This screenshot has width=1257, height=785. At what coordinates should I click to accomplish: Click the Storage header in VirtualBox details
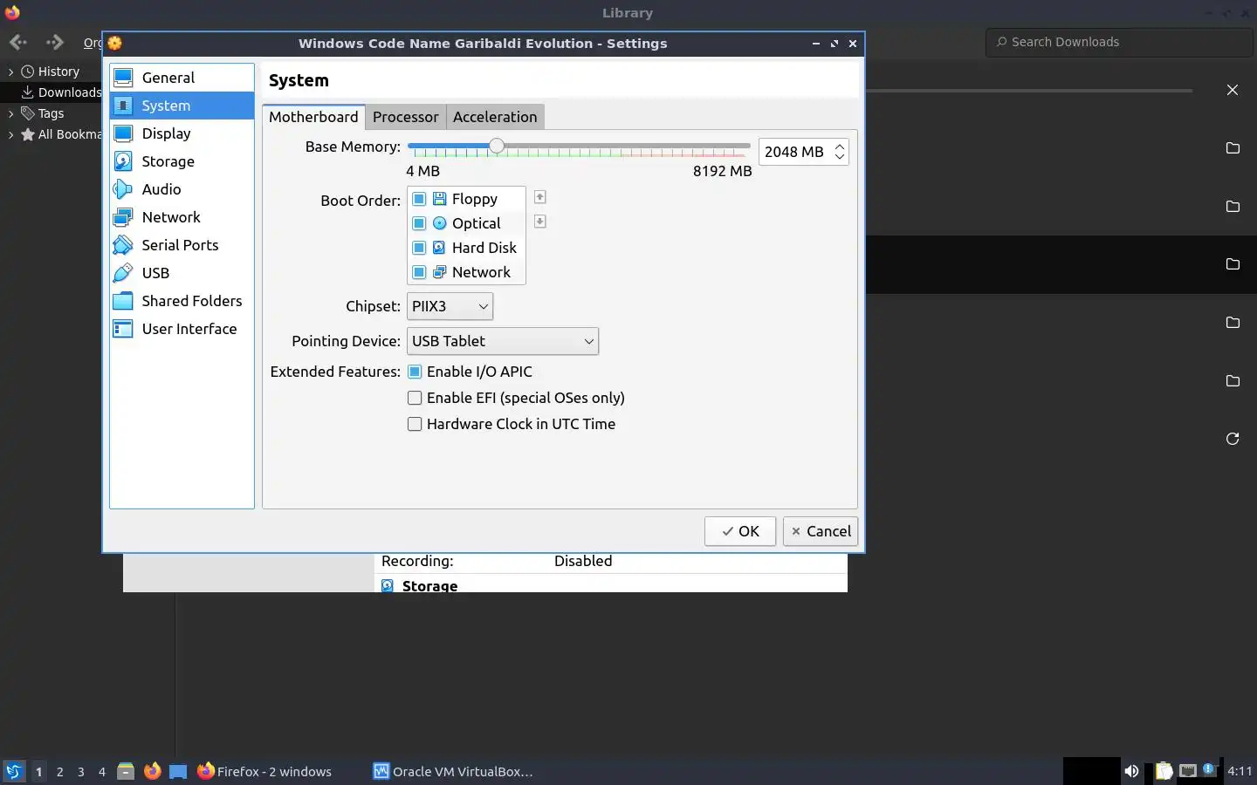pos(429,586)
